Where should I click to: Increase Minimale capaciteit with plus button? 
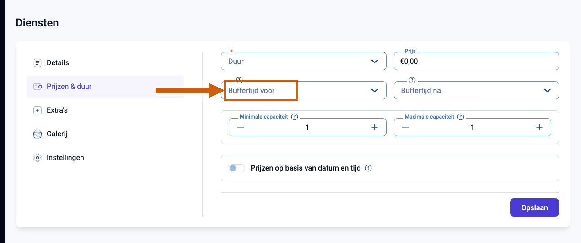tap(375, 127)
